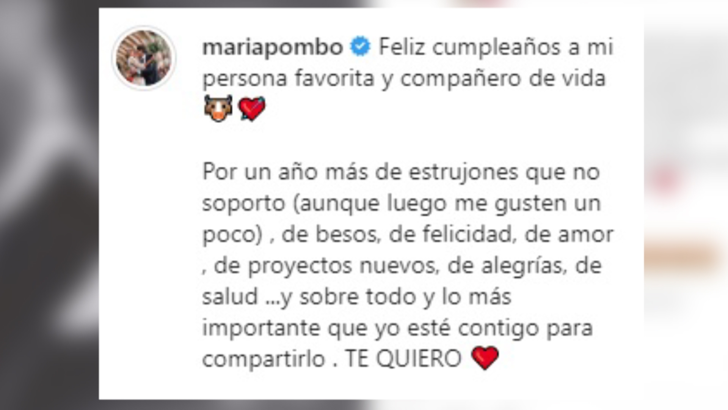Open the mariapombo profile picture
This screenshot has height=410, width=728.
coord(144,58)
